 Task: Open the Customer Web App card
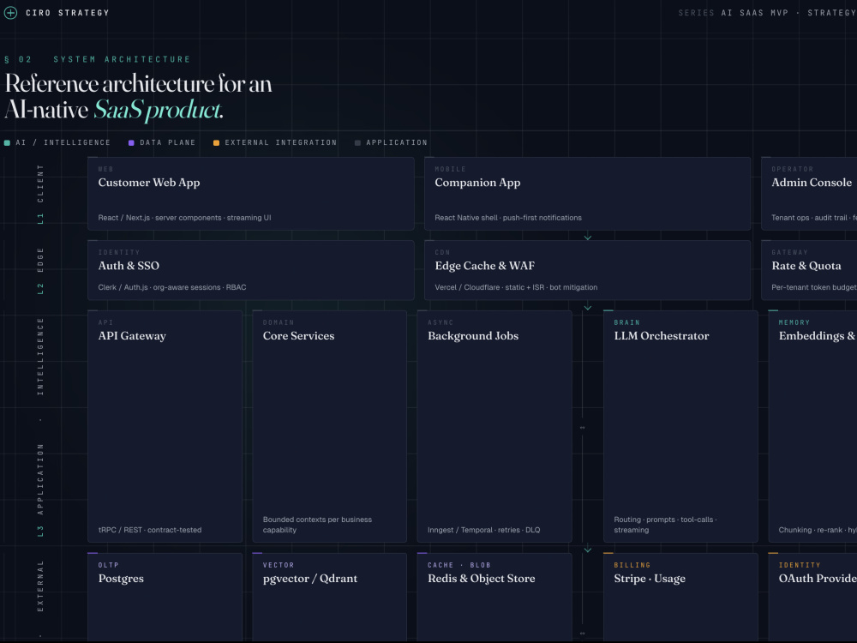click(251, 194)
